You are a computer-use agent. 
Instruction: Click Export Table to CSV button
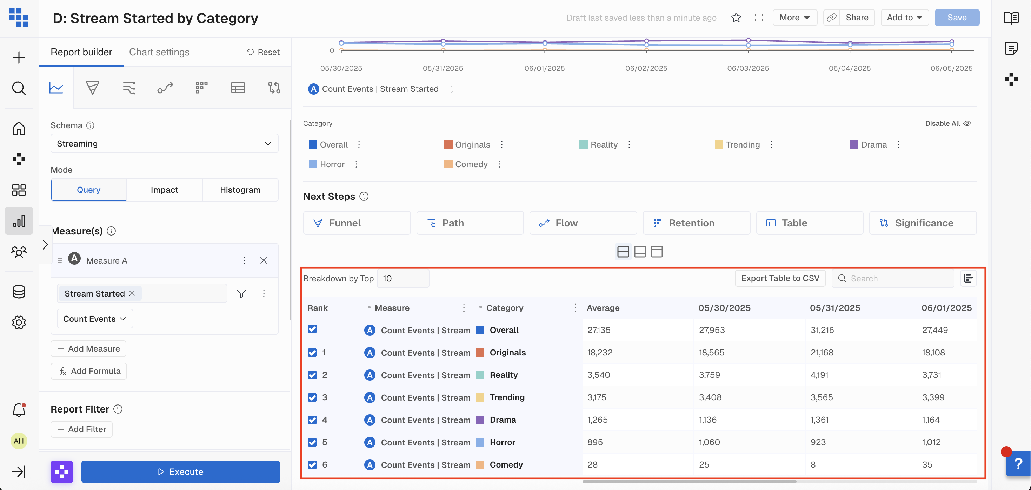(780, 278)
